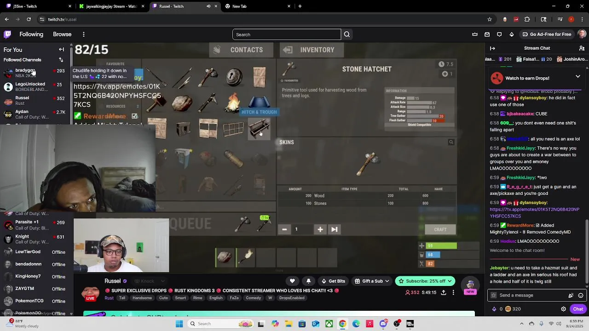Viewport: 589px width, 331px height.
Task: Open the chat community users icon
Action: tap(582, 48)
